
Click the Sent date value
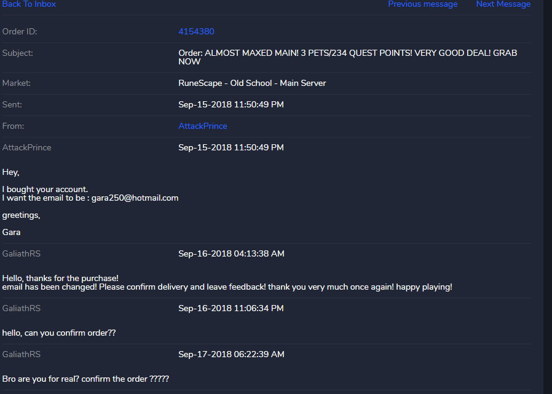231,104
